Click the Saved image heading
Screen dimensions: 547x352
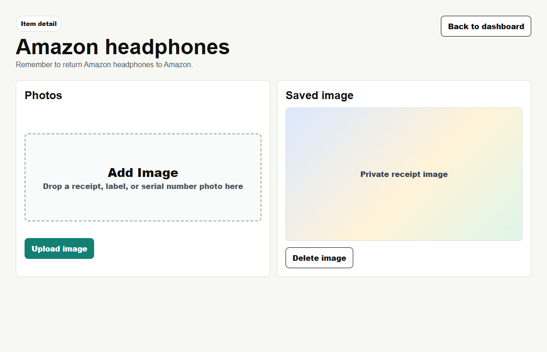(x=319, y=95)
